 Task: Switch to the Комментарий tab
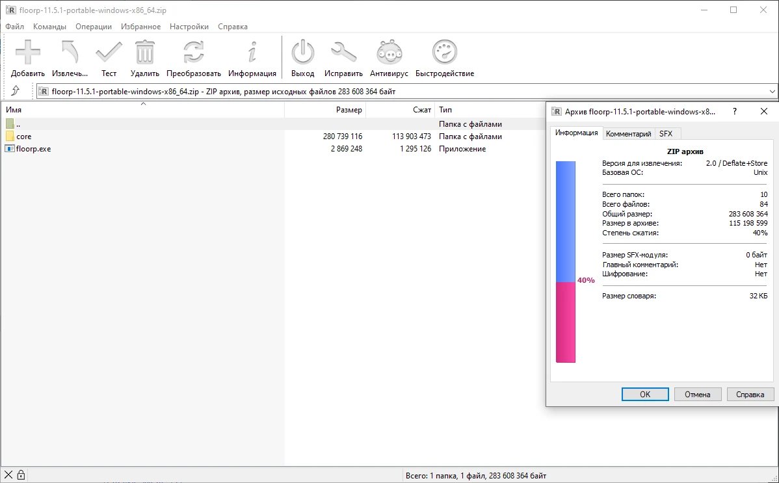tap(628, 134)
